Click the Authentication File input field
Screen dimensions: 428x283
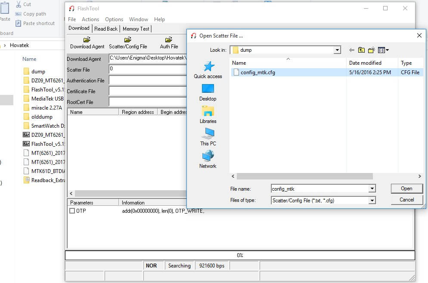coord(148,80)
